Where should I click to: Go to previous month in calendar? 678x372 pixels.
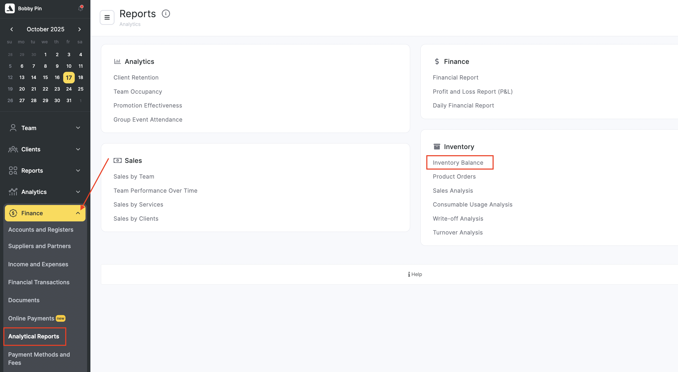click(x=12, y=29)
